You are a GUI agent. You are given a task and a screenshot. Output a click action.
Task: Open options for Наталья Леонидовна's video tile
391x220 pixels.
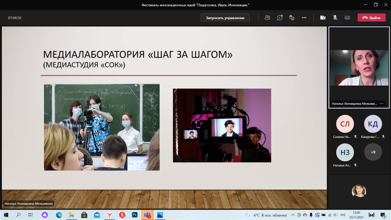click(x=382, y=104)
